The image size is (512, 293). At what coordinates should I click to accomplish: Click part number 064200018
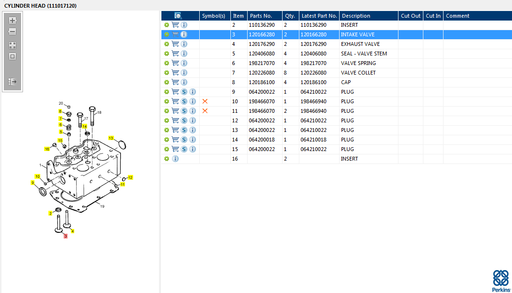pos(262,140)
